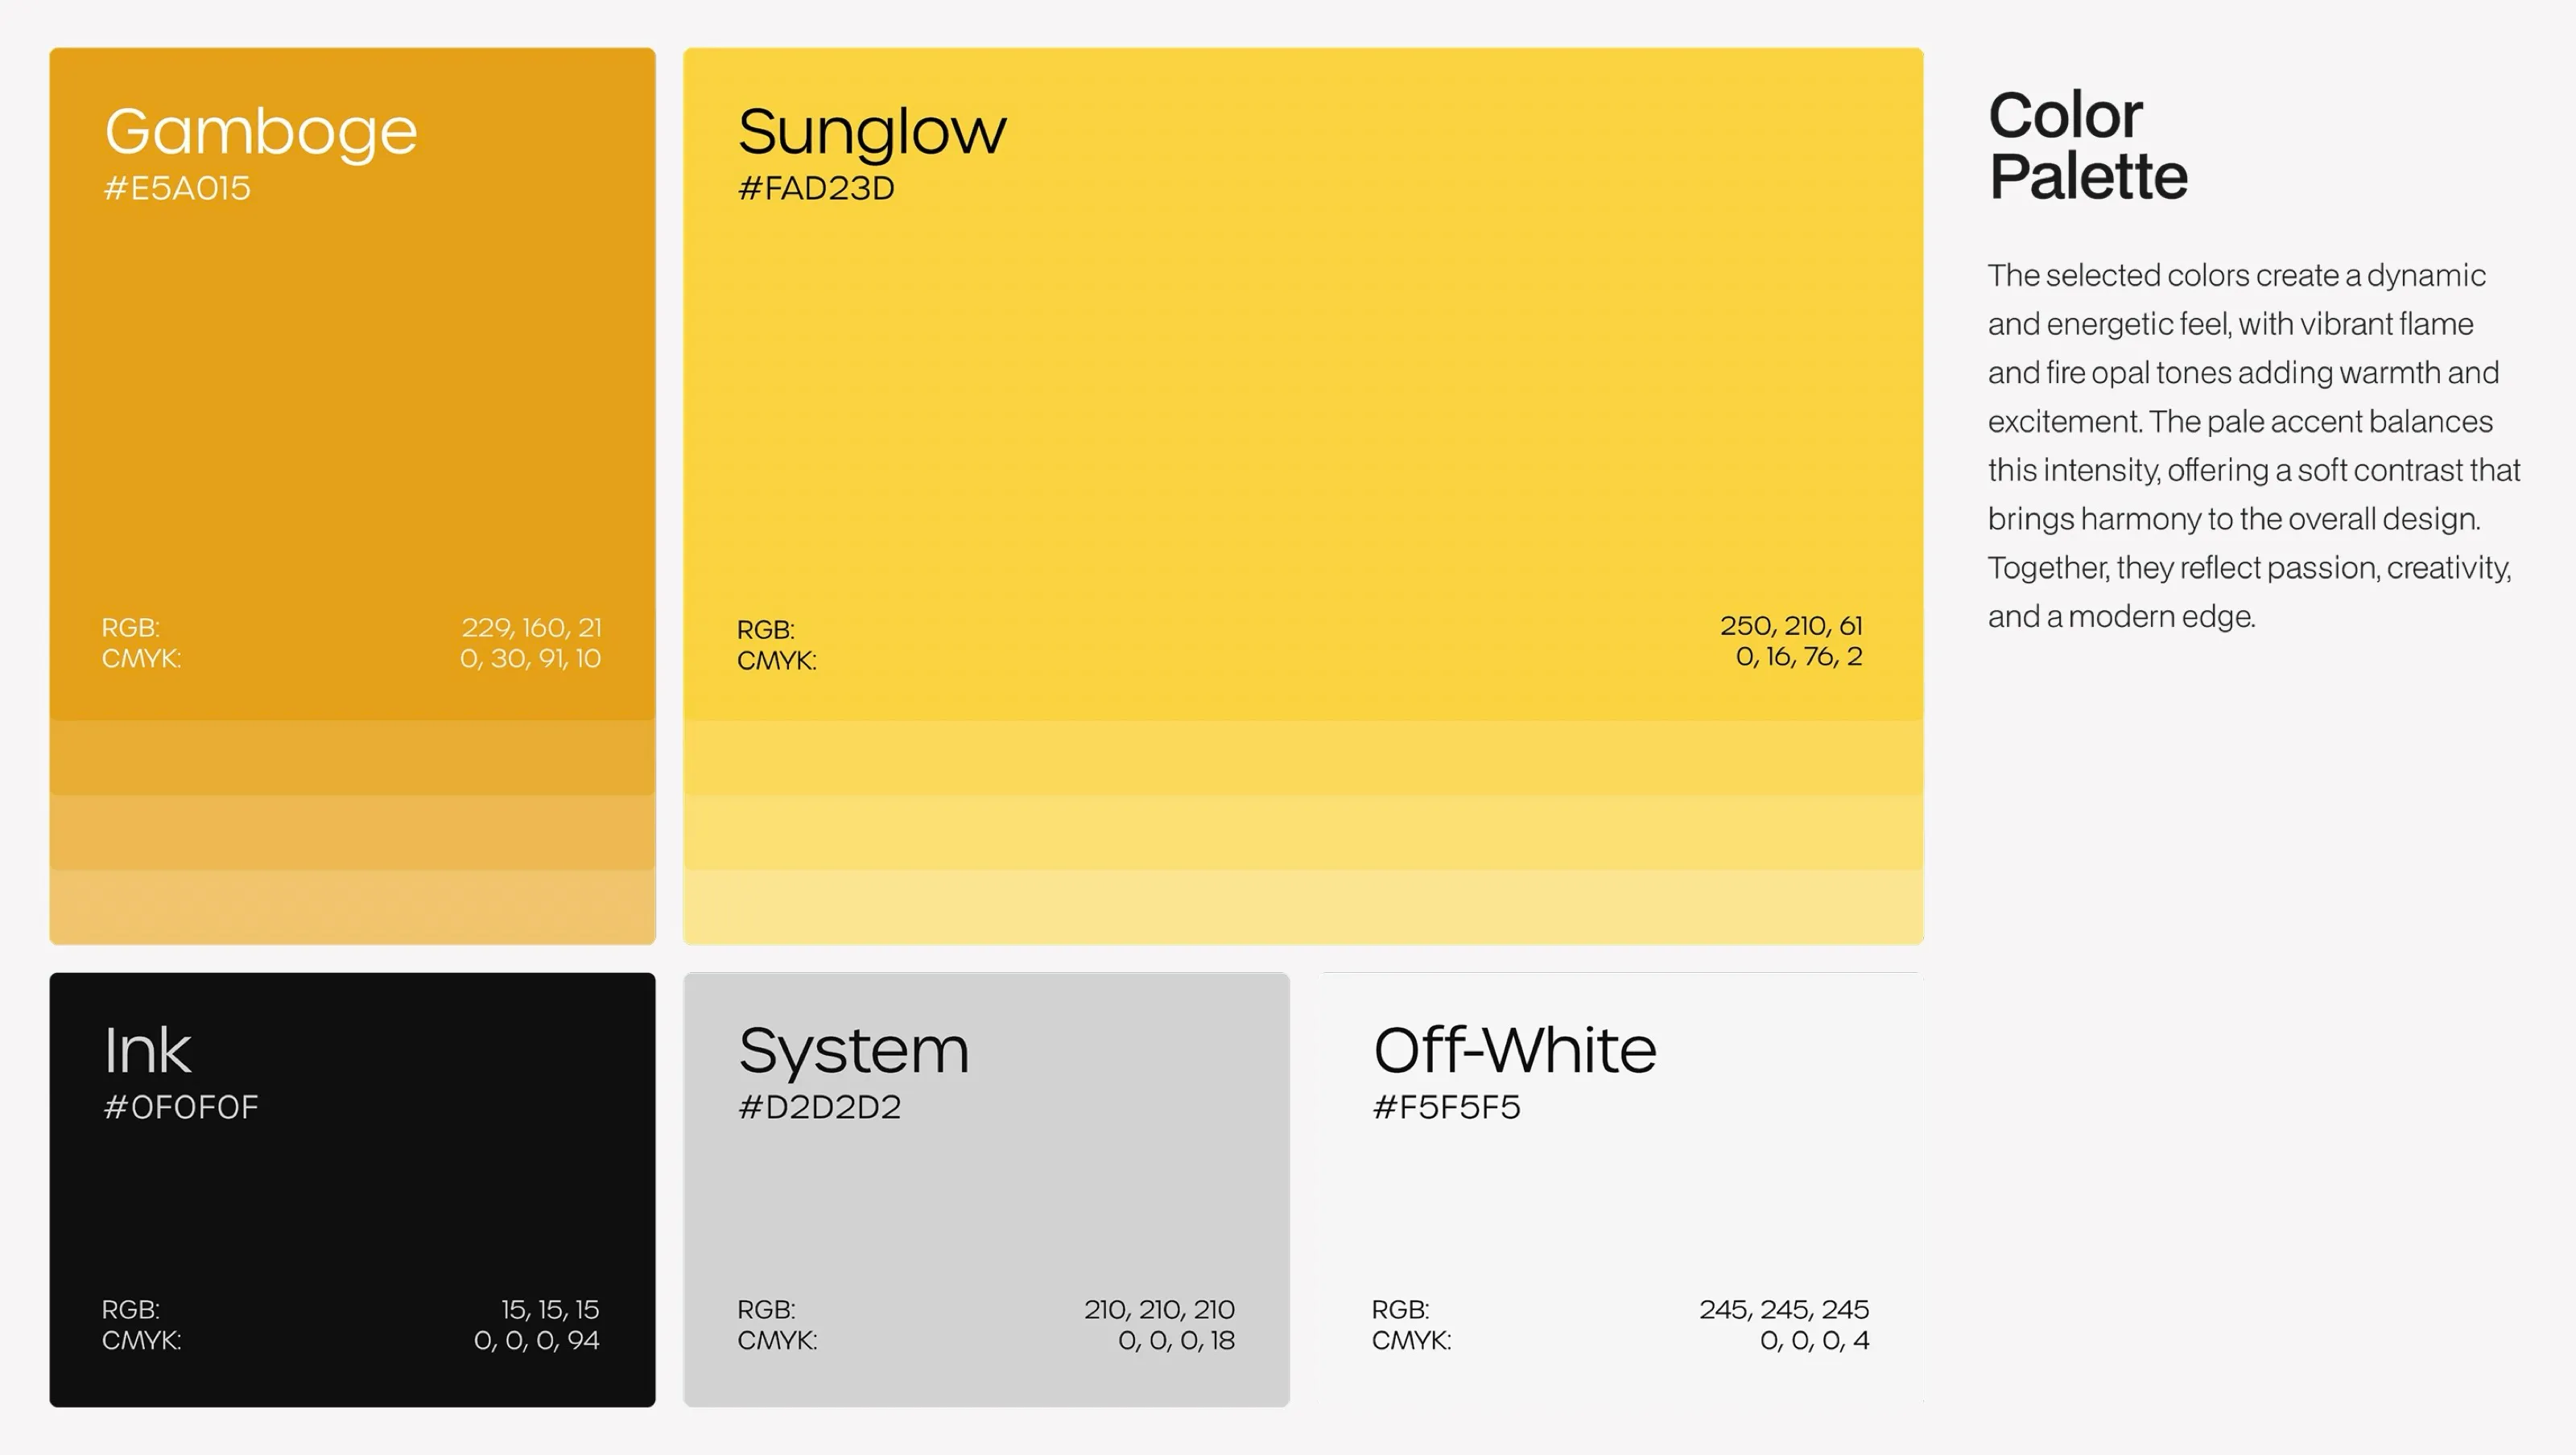
Task: Select the #F5F5F5 hex code
Action: tap(1446, 1107)
